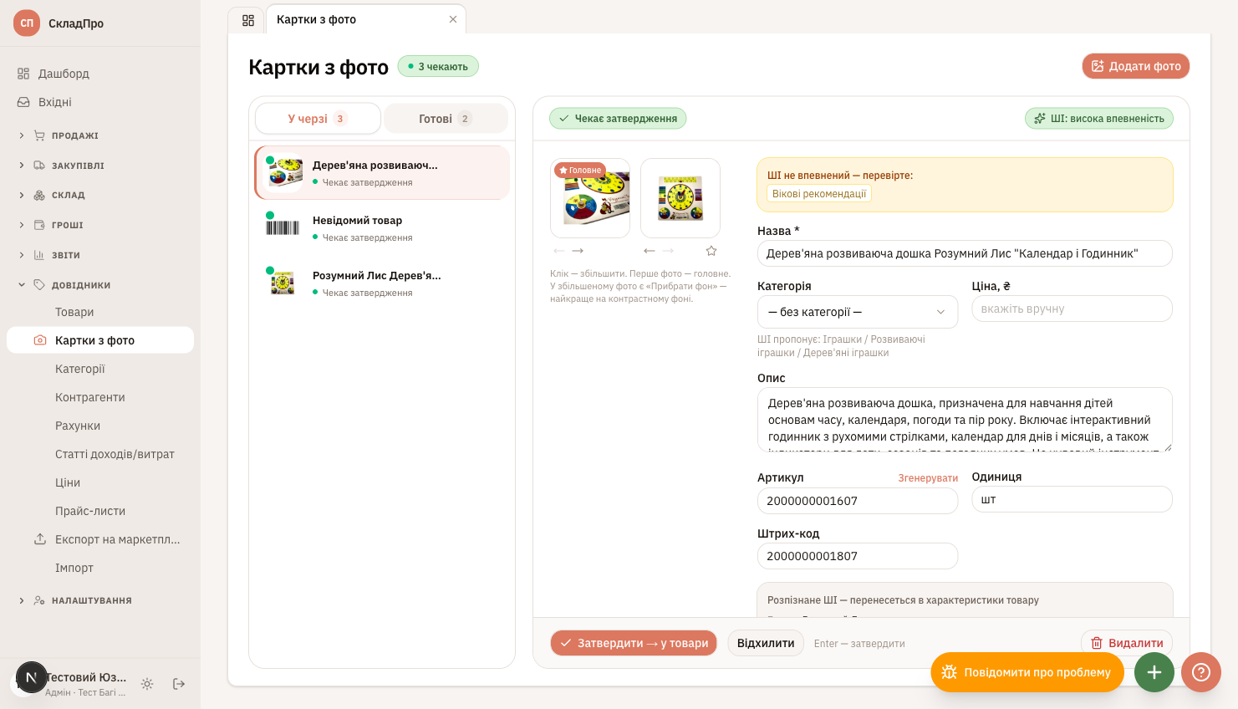Open the Категорія dropdown
Image resolution: width=1238 pixels, height=709 pixels.
[x=858, y=312]
